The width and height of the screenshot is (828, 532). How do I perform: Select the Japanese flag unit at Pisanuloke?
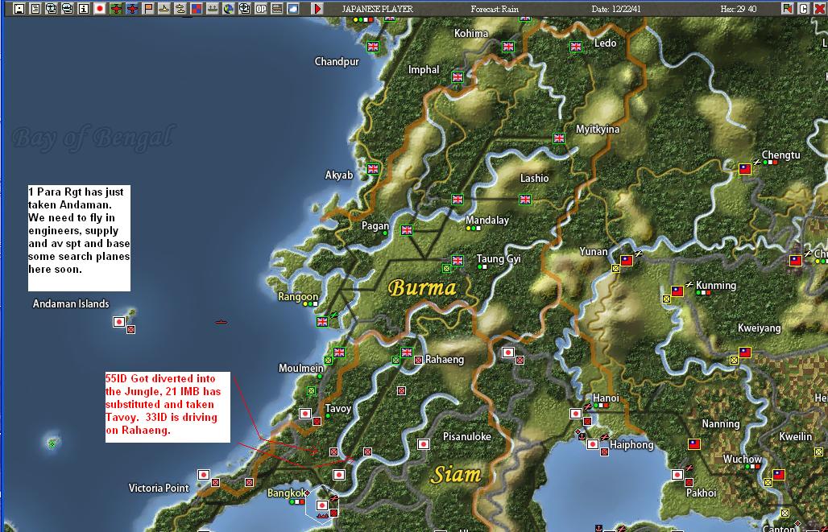pyautogui.click(x=424, y=444)
